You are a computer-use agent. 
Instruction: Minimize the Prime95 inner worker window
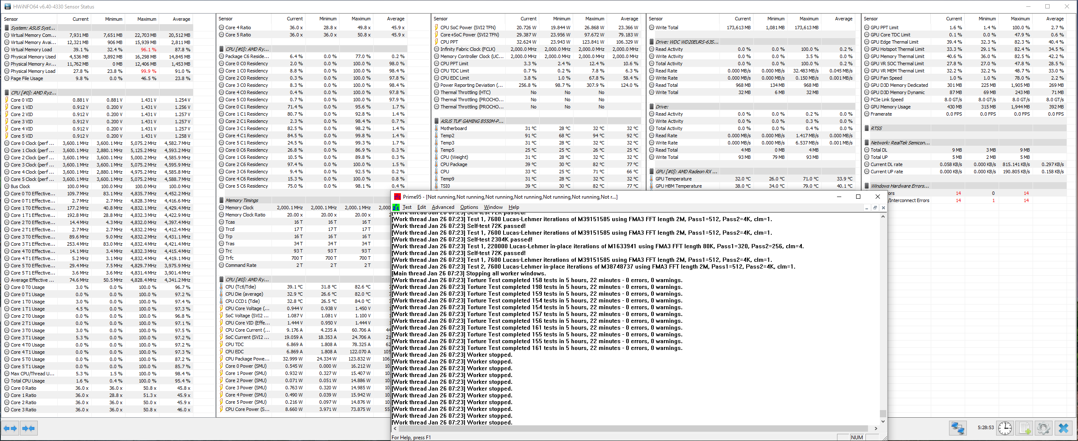pyautogui.click(x=867, y=208)
